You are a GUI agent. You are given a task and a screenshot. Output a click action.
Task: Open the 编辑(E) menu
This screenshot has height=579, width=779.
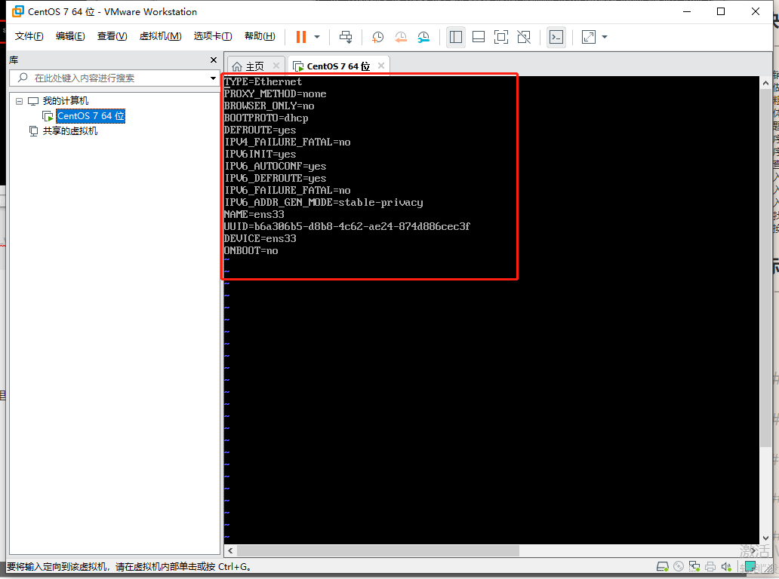(x=70, y=36)
